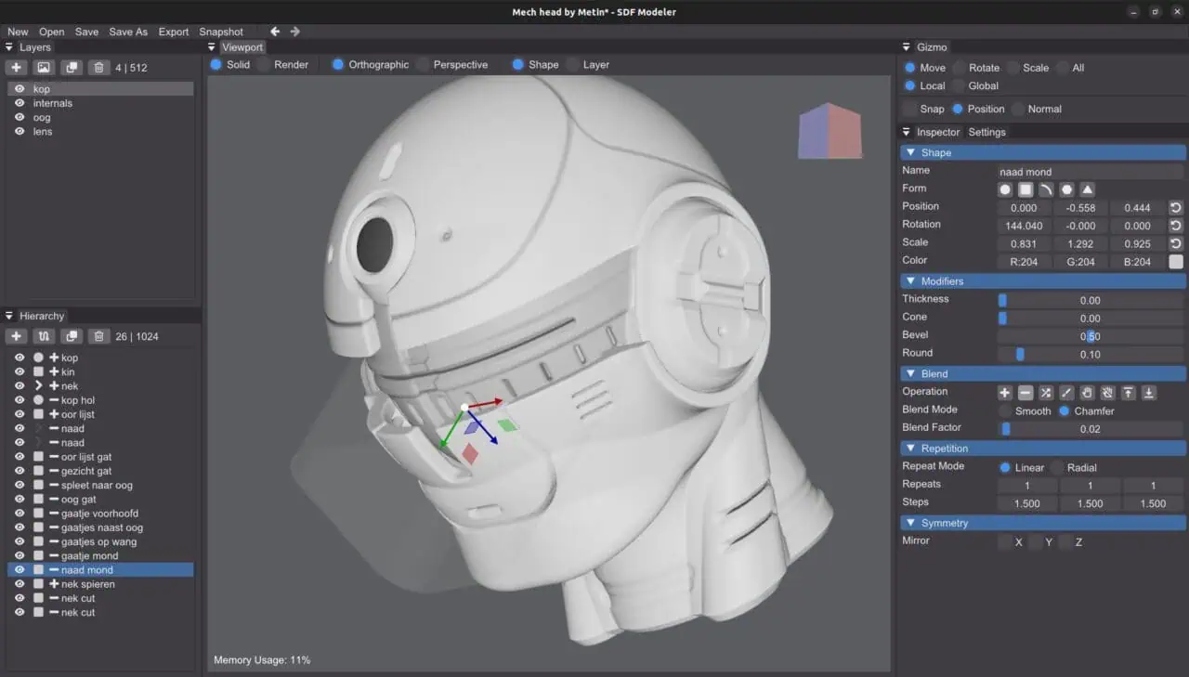This screenshot has width=1189, height=677.
Task: Switch to the Settings tab
Action: 986,132
